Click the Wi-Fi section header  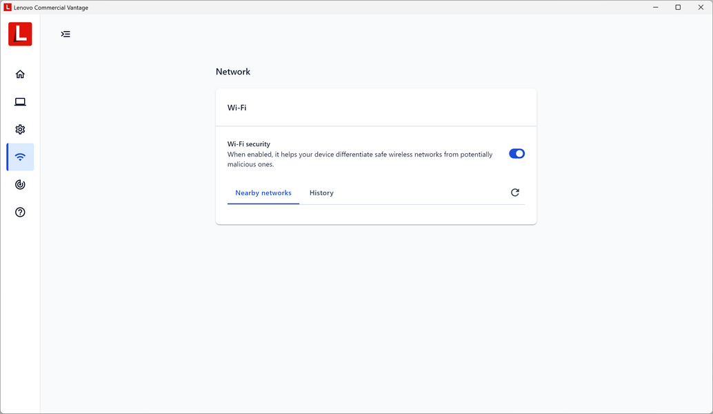pos(237,108)
